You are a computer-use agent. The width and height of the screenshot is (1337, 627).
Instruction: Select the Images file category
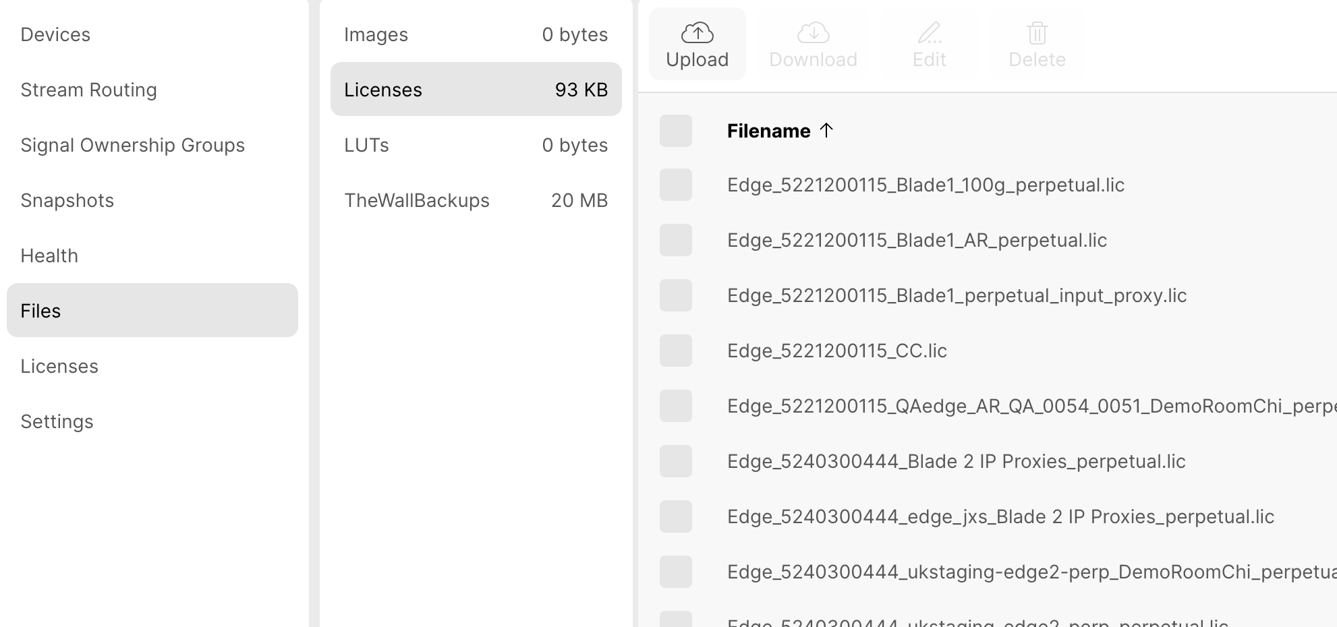476,34
